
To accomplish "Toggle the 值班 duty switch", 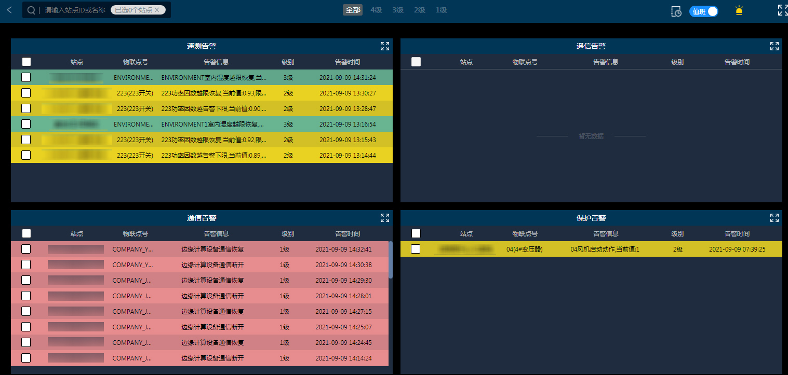I will point(704,11).
